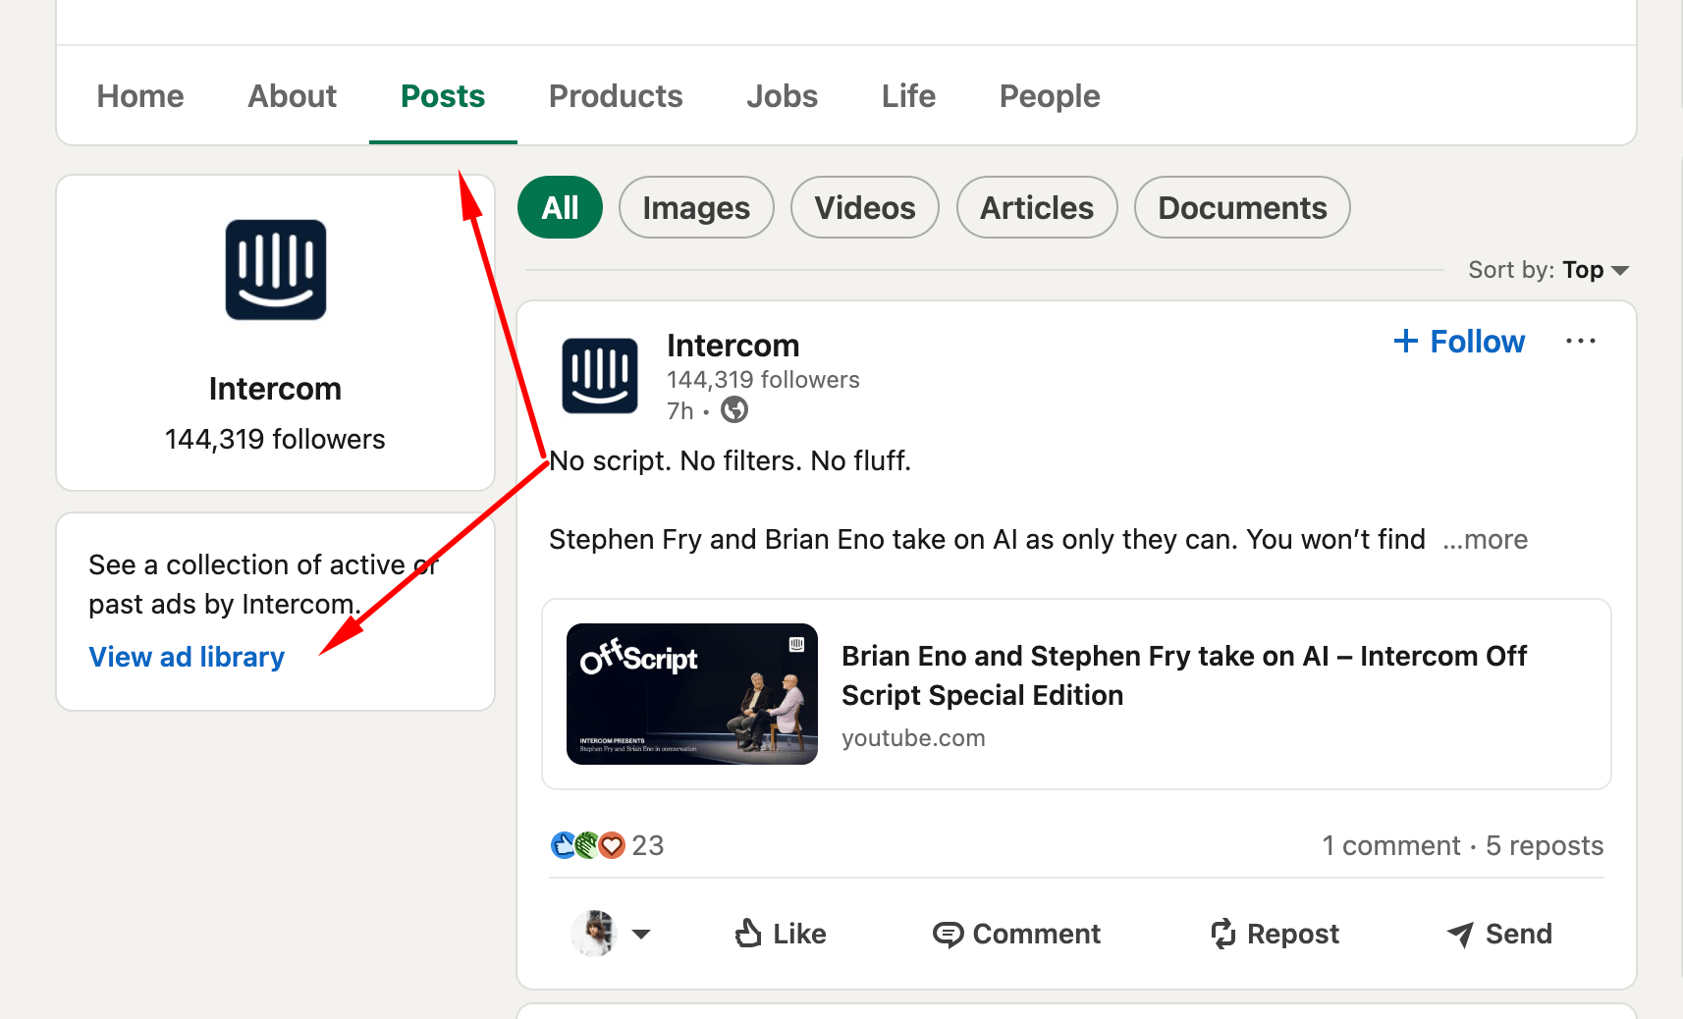Open Brian Eno and Stephen Fry article title
The width and height of the screenshot is (1683, 1019).
point(1184,675)
